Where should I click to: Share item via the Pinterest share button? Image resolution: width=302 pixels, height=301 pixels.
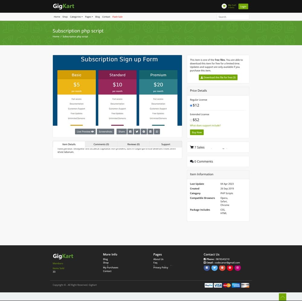144,131
